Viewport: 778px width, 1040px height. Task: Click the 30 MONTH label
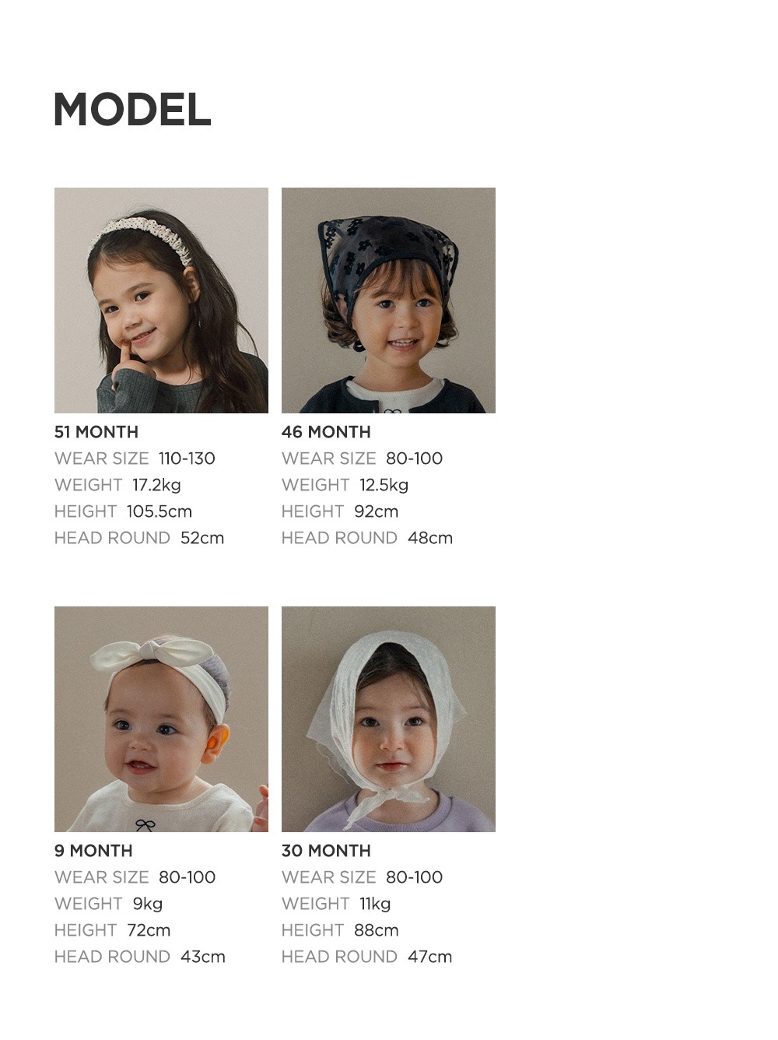click(326, 851)
